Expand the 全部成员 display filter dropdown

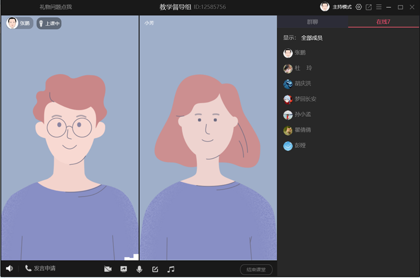(x=312, y=38)
